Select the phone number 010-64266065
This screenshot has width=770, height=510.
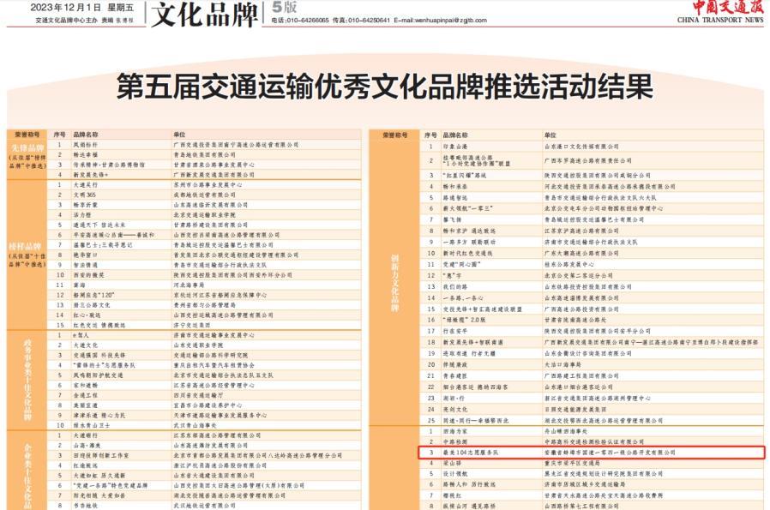point(308,21)
